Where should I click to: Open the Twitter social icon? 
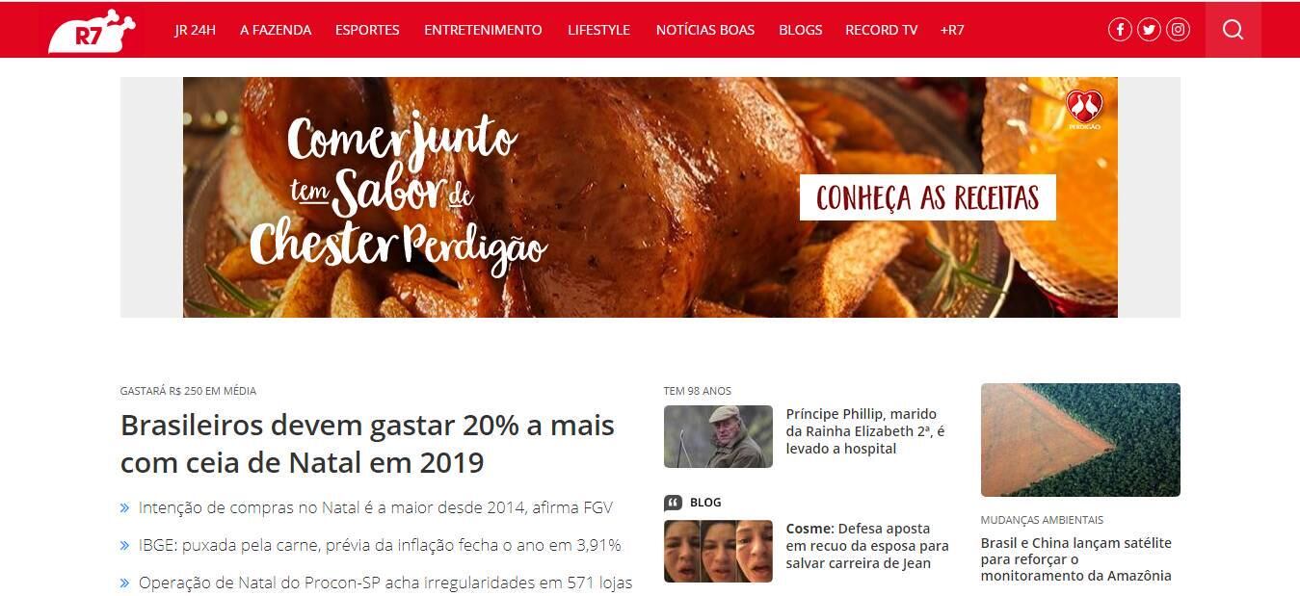coord(1149,30)
